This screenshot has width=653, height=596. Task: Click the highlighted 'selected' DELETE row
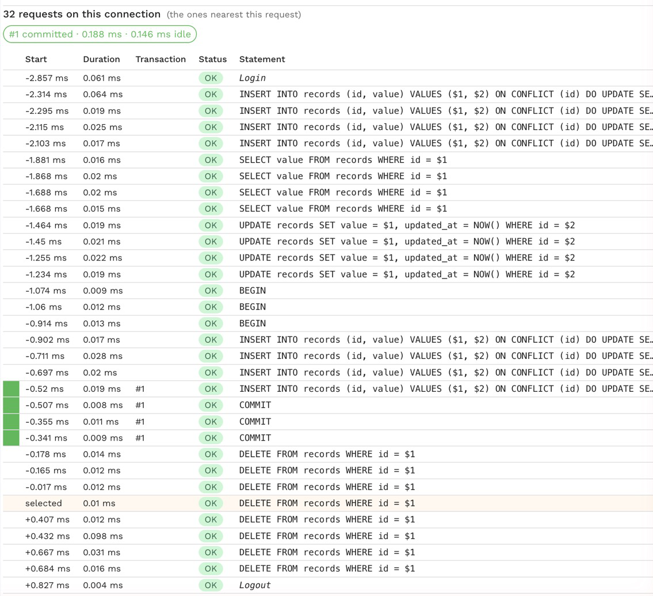pyautogui.click(x=328, y=503)
